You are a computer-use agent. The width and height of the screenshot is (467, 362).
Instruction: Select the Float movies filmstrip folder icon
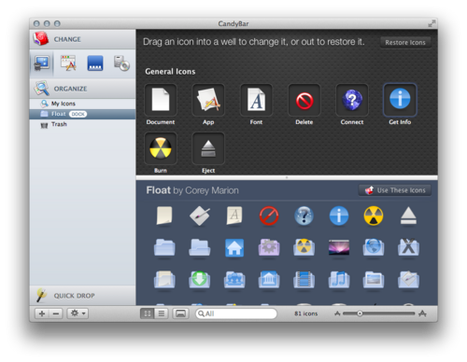[304, 279]
